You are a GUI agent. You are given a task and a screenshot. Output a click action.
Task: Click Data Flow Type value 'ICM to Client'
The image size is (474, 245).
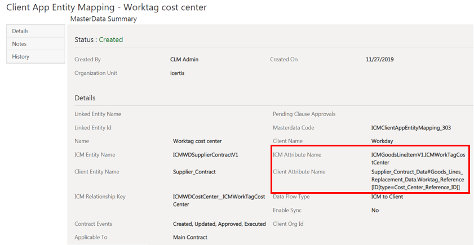pos(387,197)
